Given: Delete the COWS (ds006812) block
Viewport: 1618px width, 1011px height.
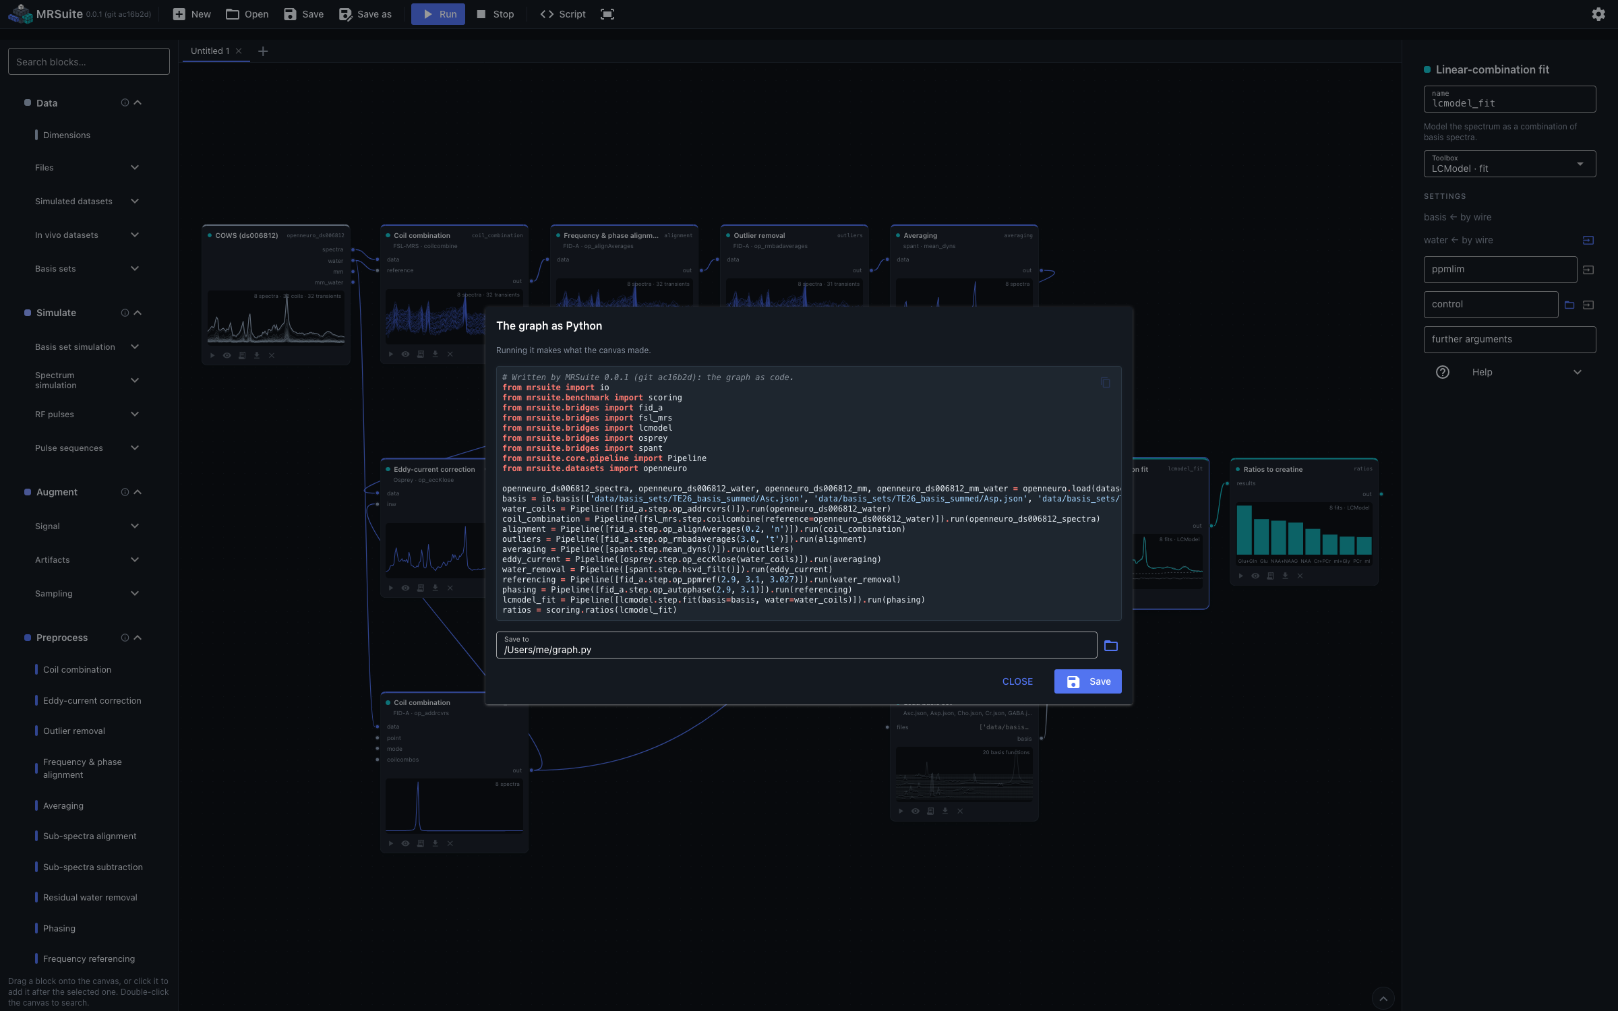Looking at the screenshot, I should 272,355.
